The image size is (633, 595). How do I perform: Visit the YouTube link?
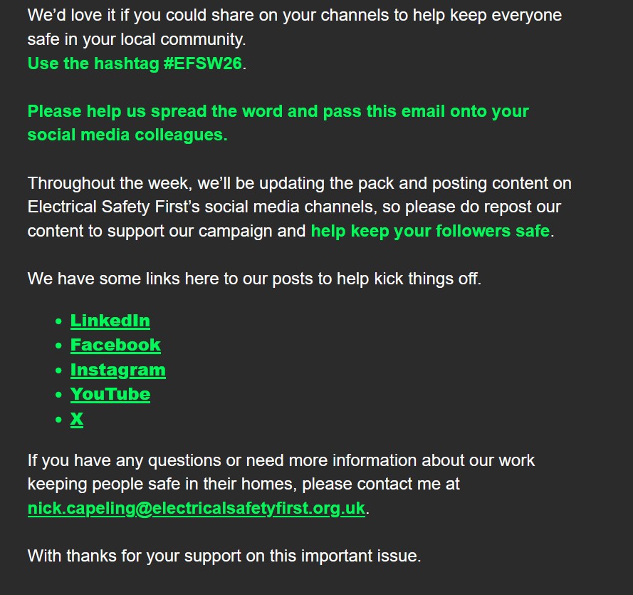pos(110,394)
